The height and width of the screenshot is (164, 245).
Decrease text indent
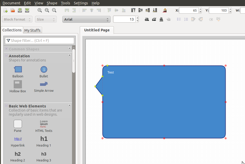pyautogui.click(x=201, y=19)
